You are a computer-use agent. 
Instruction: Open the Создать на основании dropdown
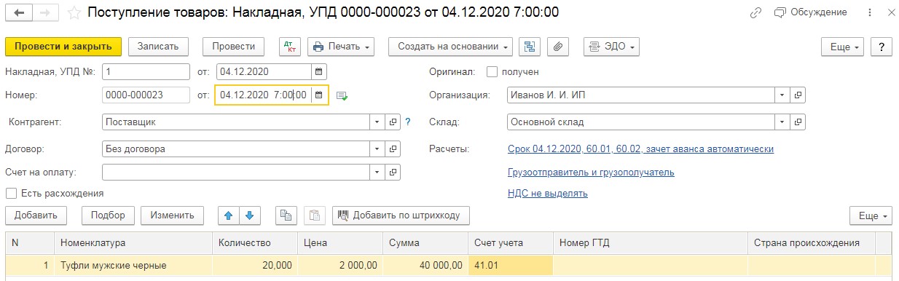point(450,47)
